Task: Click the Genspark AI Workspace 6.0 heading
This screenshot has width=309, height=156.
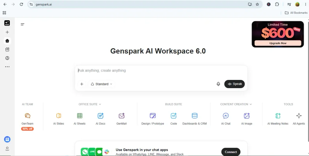Action: pos(158,51)
